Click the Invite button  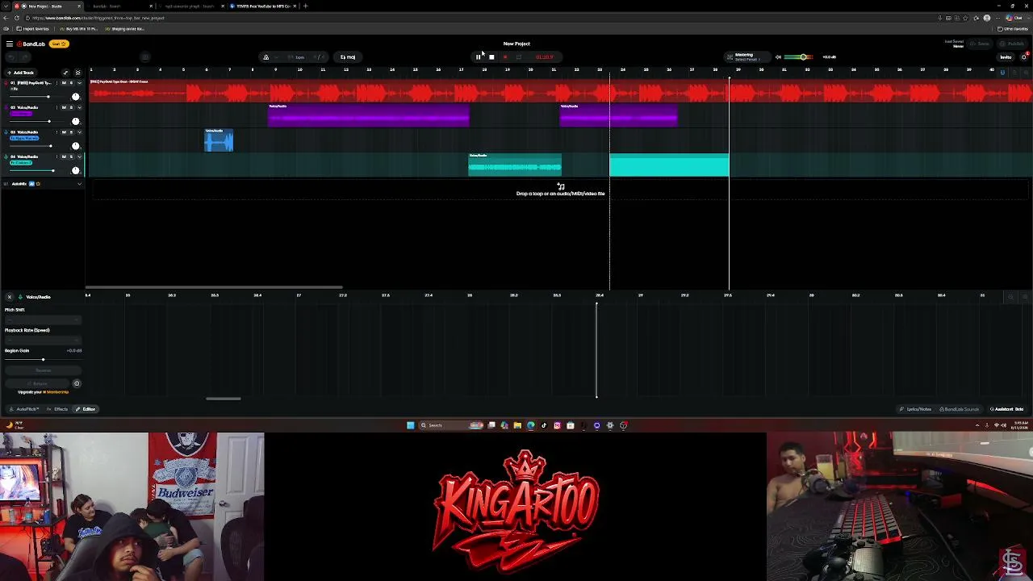[1006, 57]
